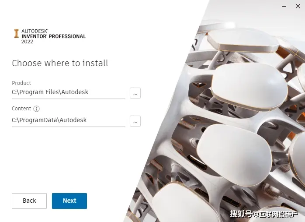Viewport: 305px width, 222px height.
Task: Minimize the installer window
Action: [284, 6]
